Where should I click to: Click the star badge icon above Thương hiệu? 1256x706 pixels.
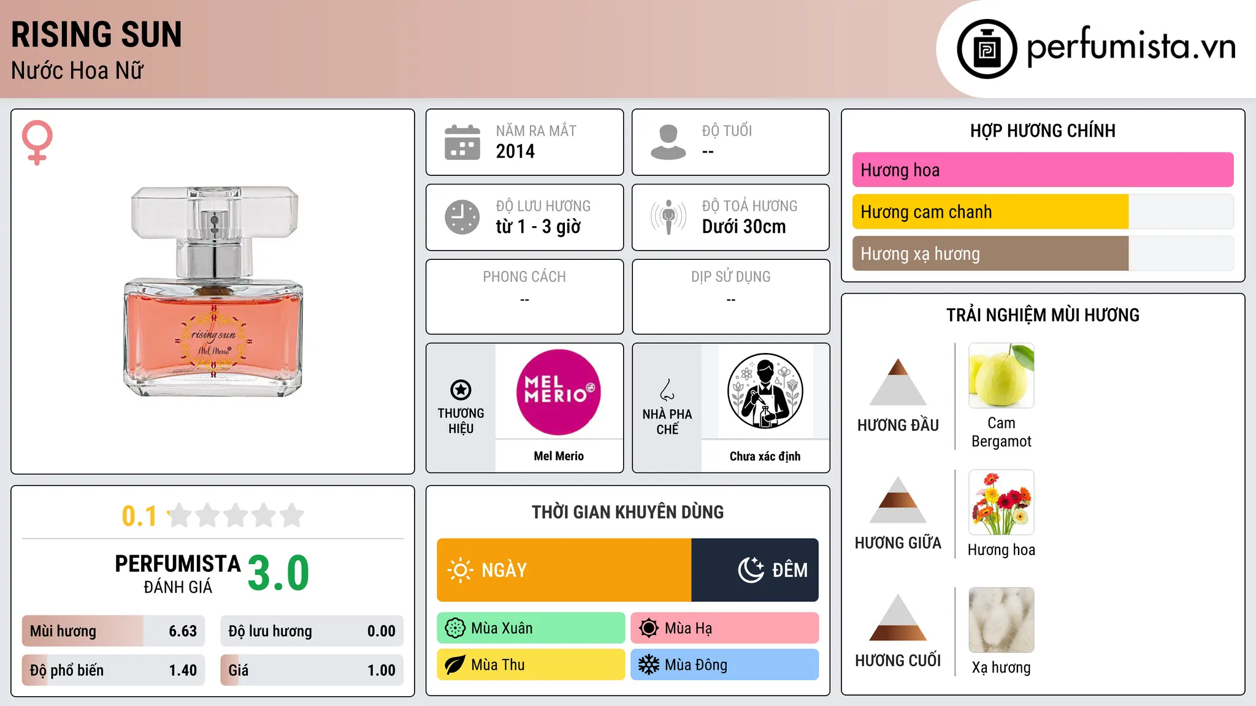(461, 390)
